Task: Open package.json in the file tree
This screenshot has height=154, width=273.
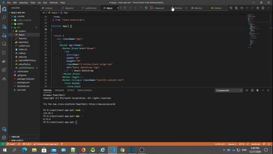Action: point(24,83)
